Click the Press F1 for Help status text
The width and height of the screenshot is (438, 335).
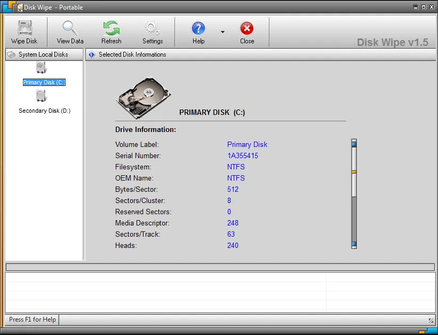(33, 320)
